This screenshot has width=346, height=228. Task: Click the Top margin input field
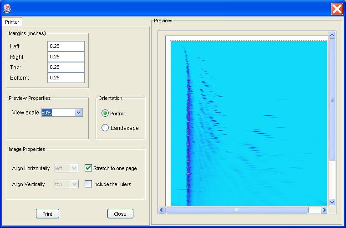tap(66, 67)
